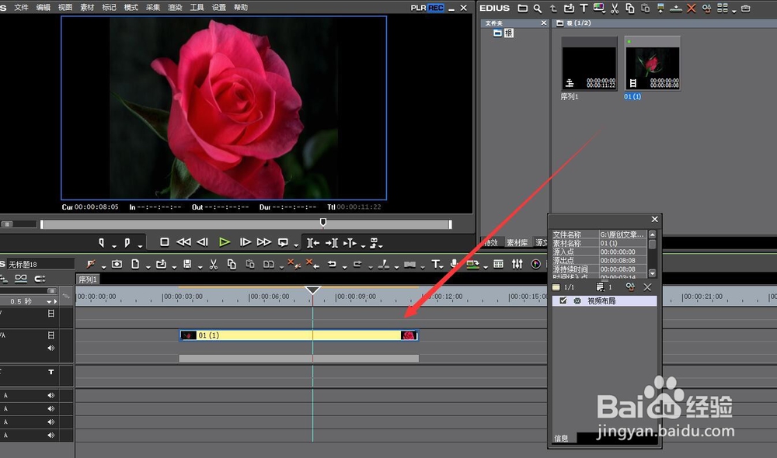The image size is (777, 458).
Task: Mute the first A track speaker
Action: [51, 395]
